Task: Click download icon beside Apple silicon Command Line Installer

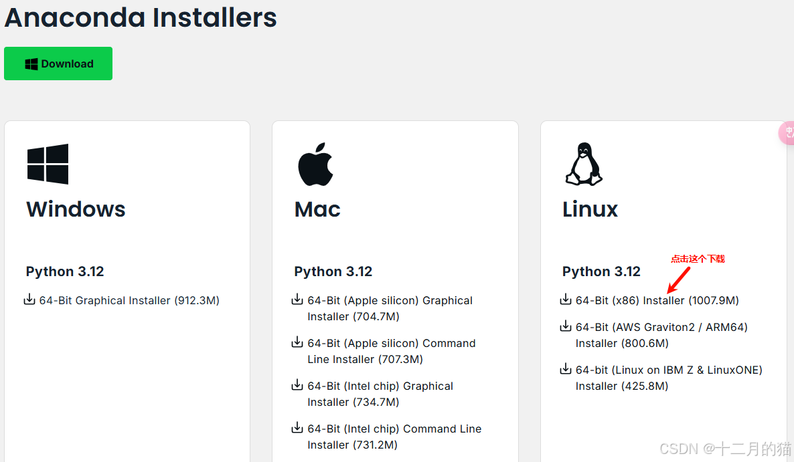Action: click(297, 342)
